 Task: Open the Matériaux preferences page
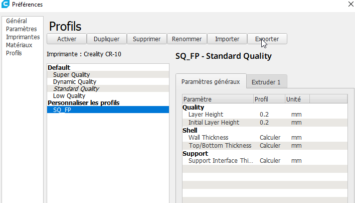pos(19,45)
